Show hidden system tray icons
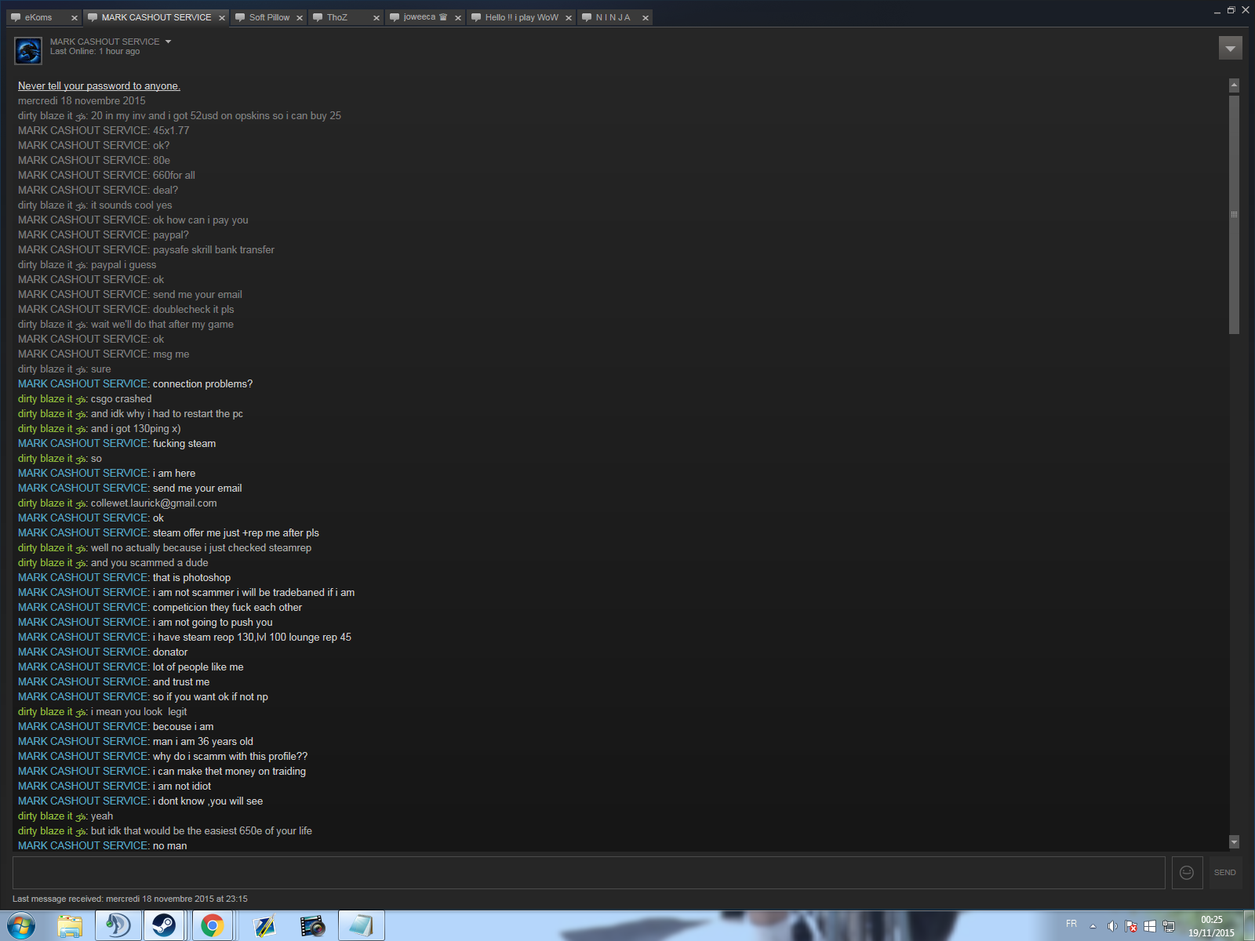 pyautogui.click(x=1093, y=926)
